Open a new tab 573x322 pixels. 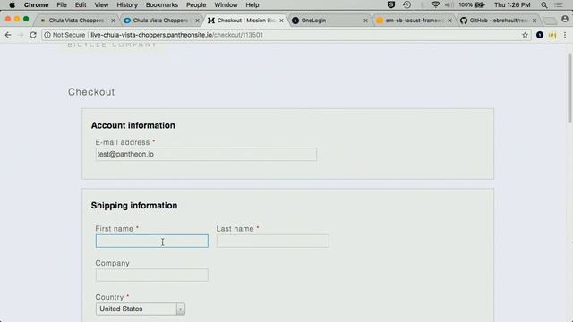tap(550, 21)
